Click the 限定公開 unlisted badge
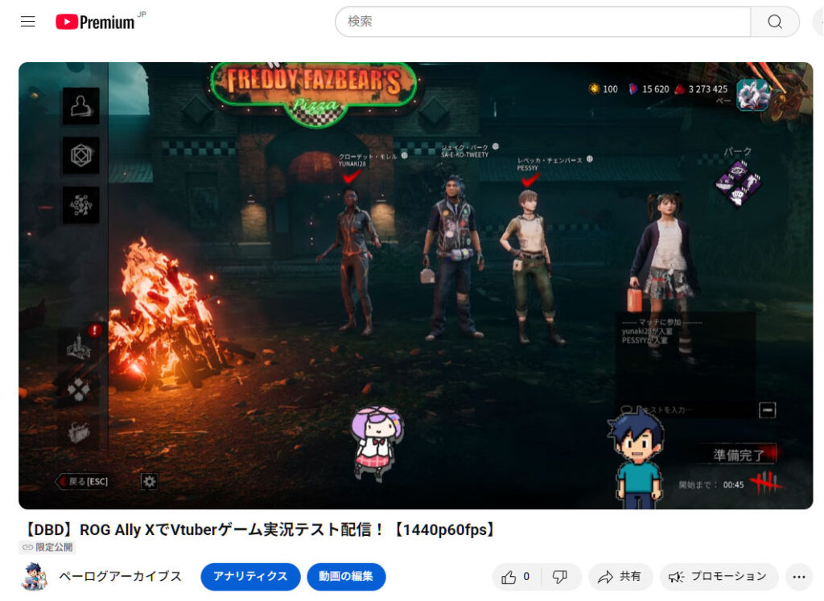Viewport: 824px width, 601px height. click(x=47, y=547)
